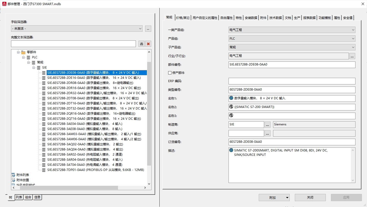Open 附件列表 node icon in tree

13,175
